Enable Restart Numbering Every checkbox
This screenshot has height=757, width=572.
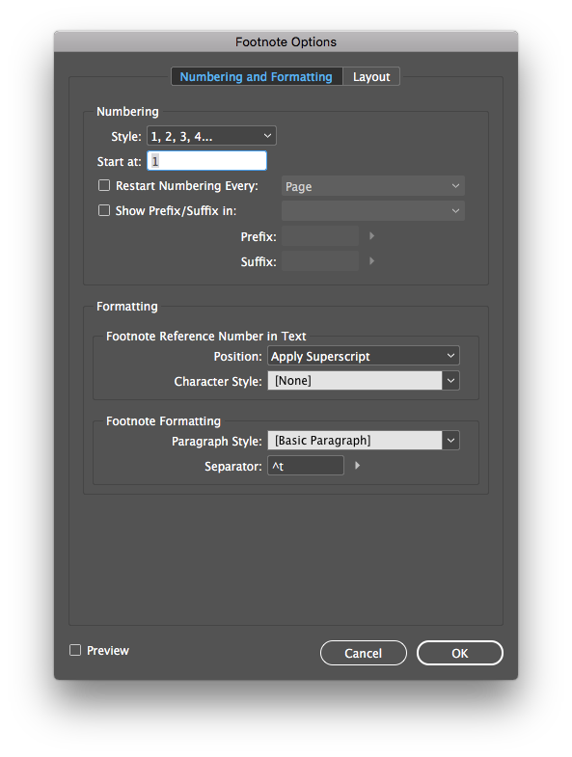click(104, 185)
